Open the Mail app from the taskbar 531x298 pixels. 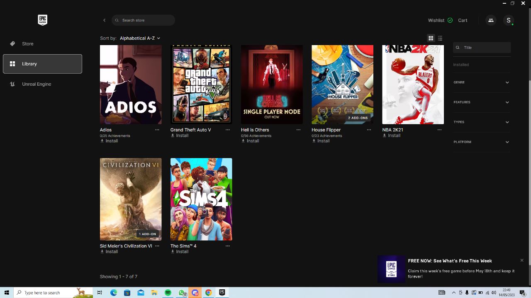coord(141,293)
